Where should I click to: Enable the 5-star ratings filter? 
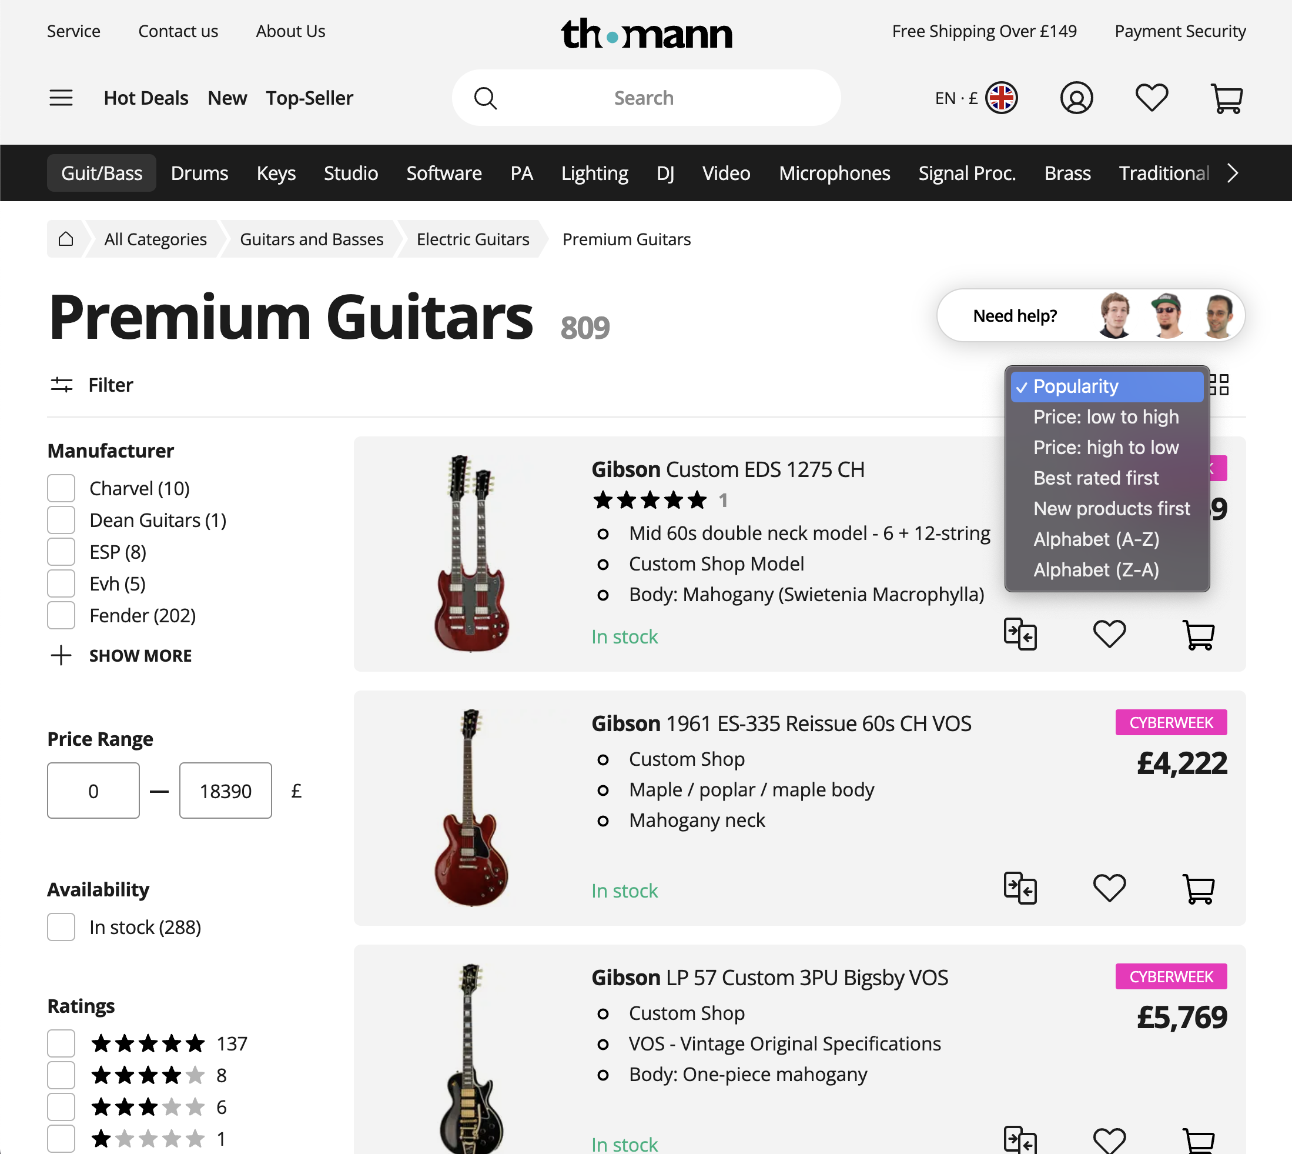coord(61,1042)
